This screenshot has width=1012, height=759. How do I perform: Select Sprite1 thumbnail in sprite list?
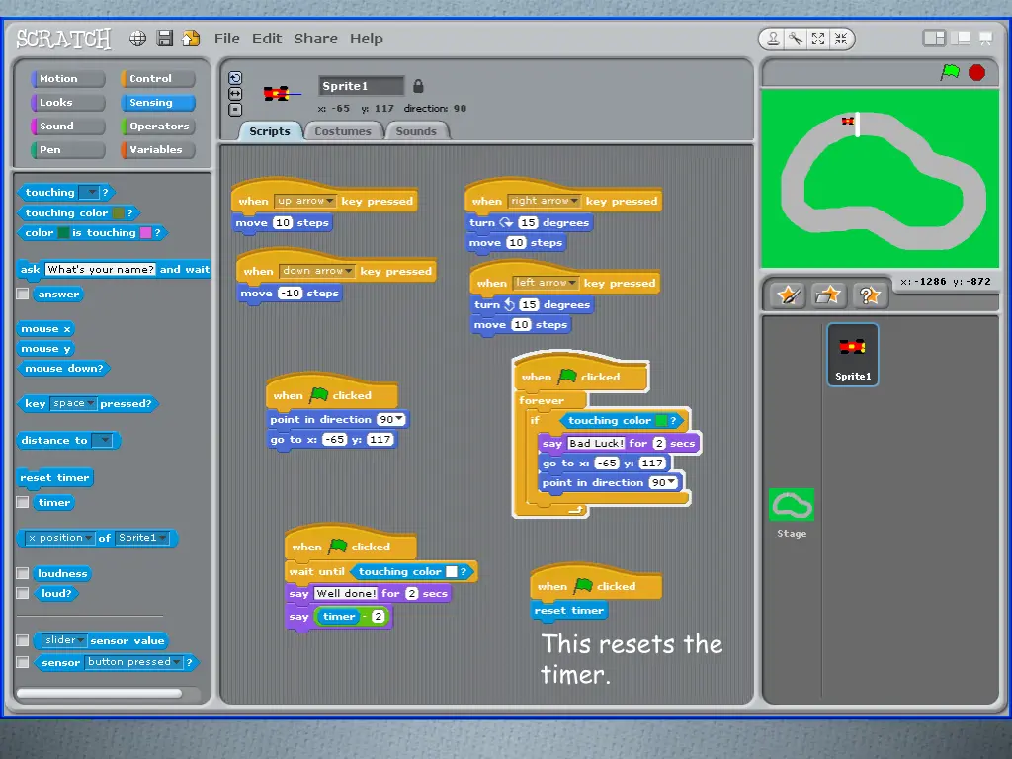[x=853, y=355]
